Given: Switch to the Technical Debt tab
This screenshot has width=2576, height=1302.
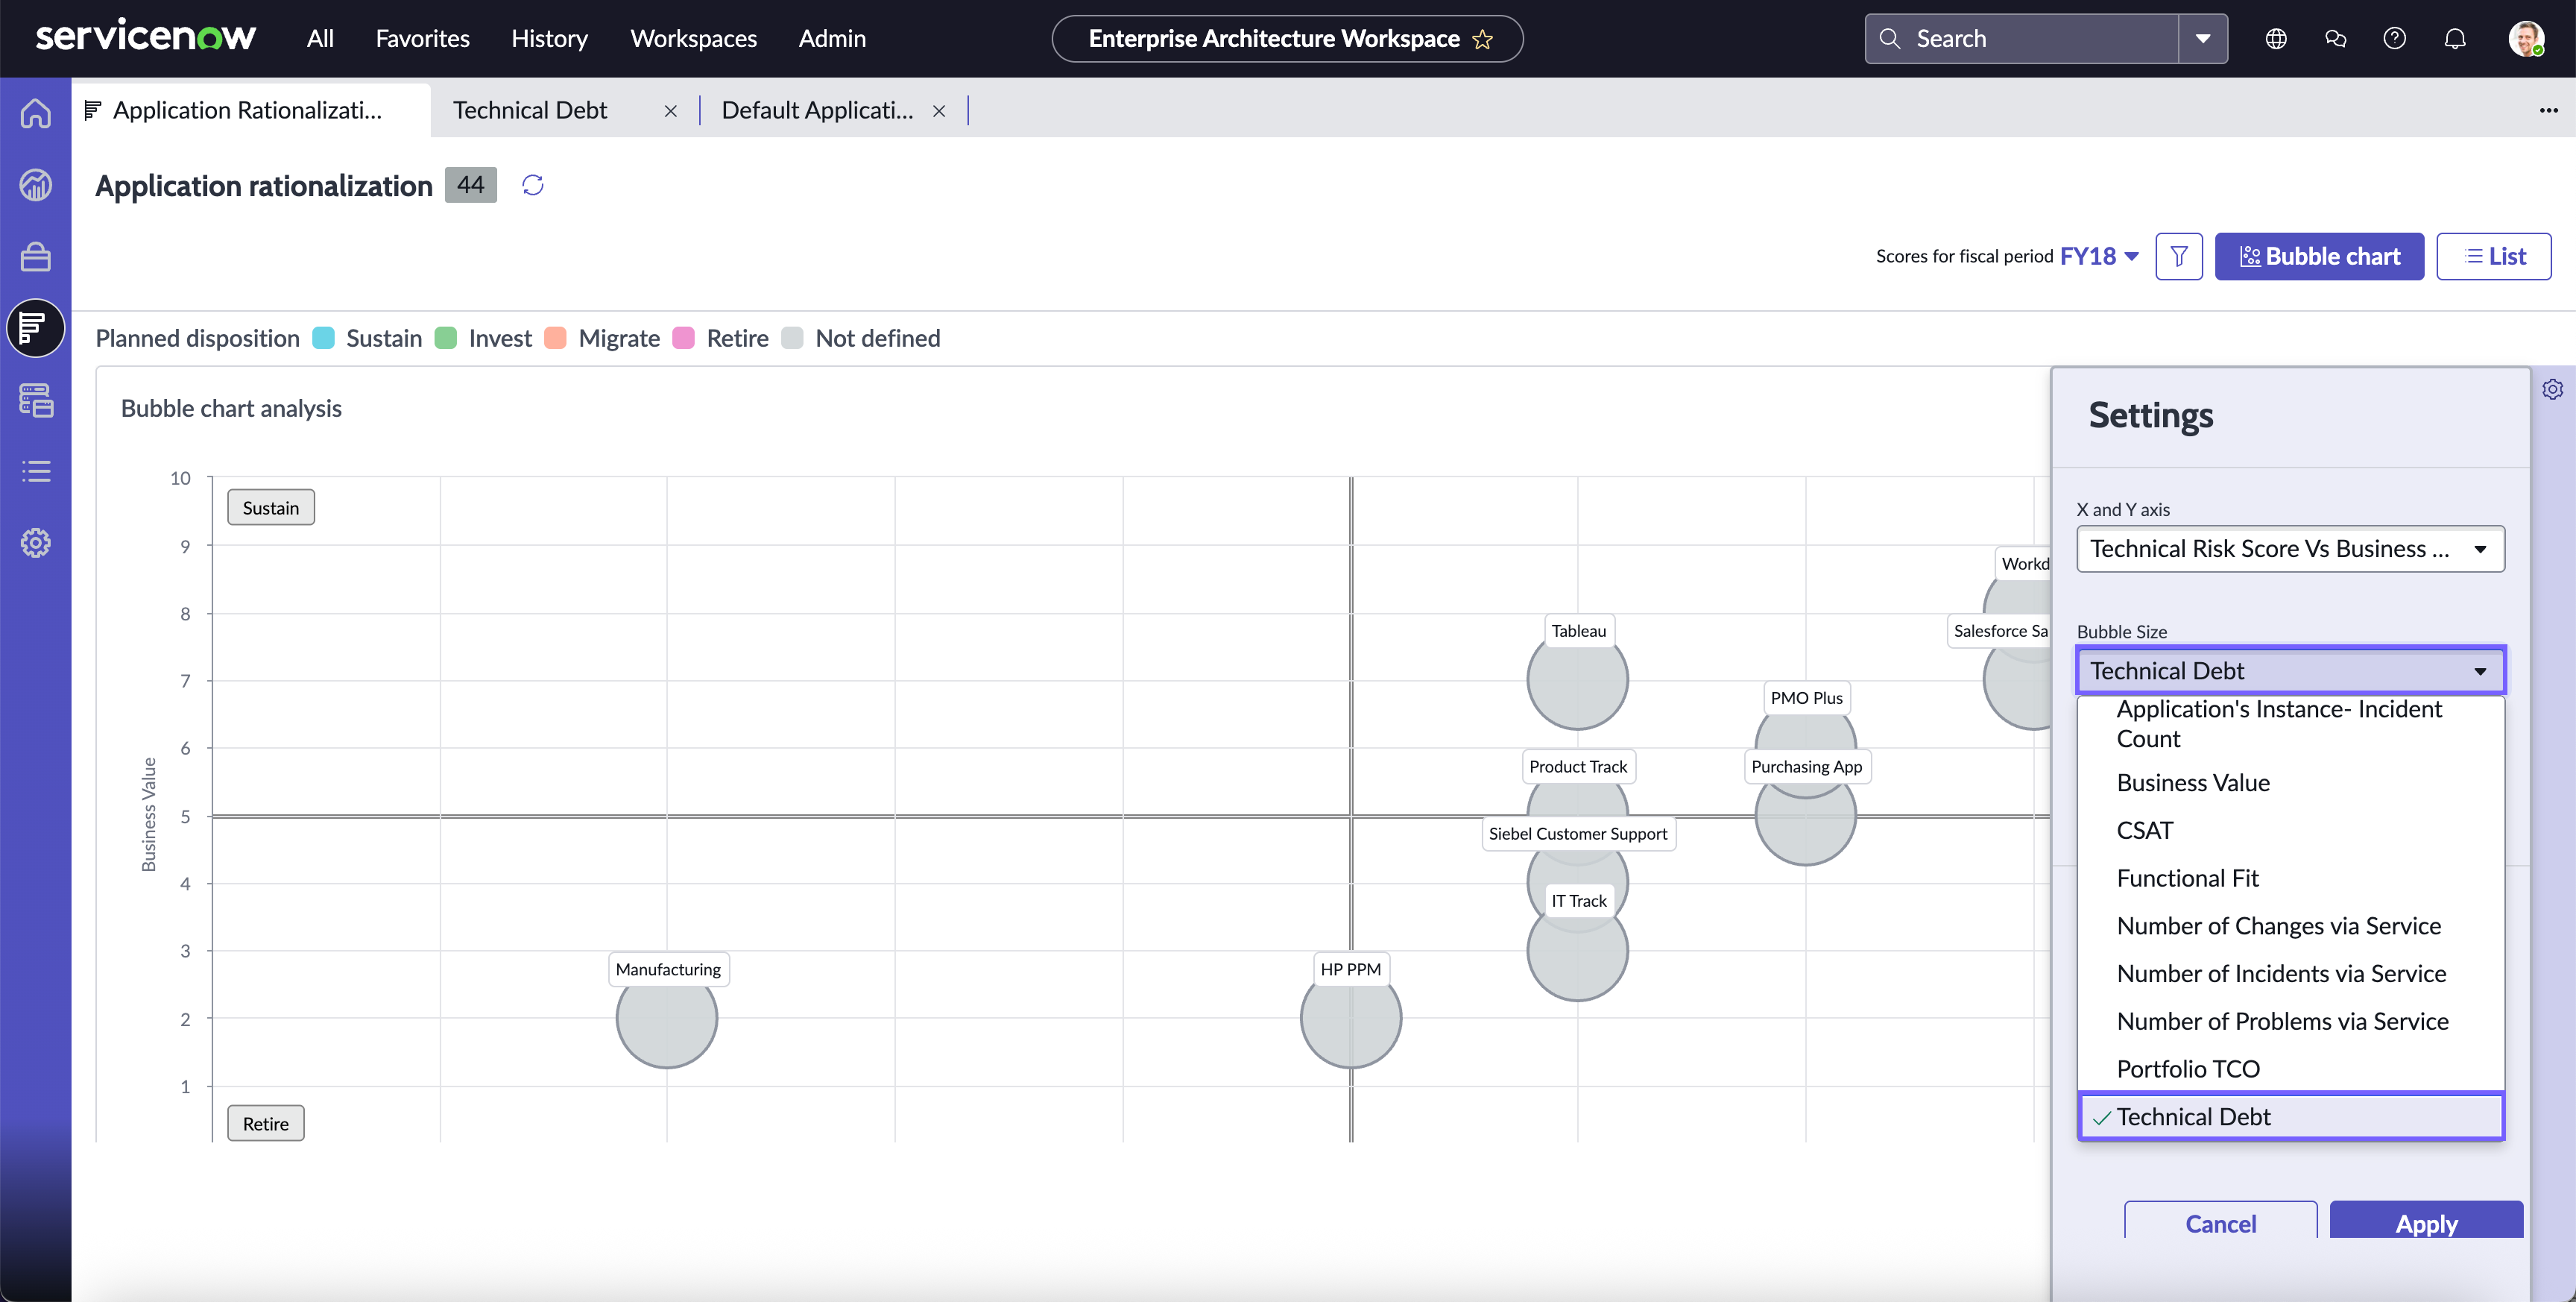Looking at the screenshot, I should click(x=530, y=110).
